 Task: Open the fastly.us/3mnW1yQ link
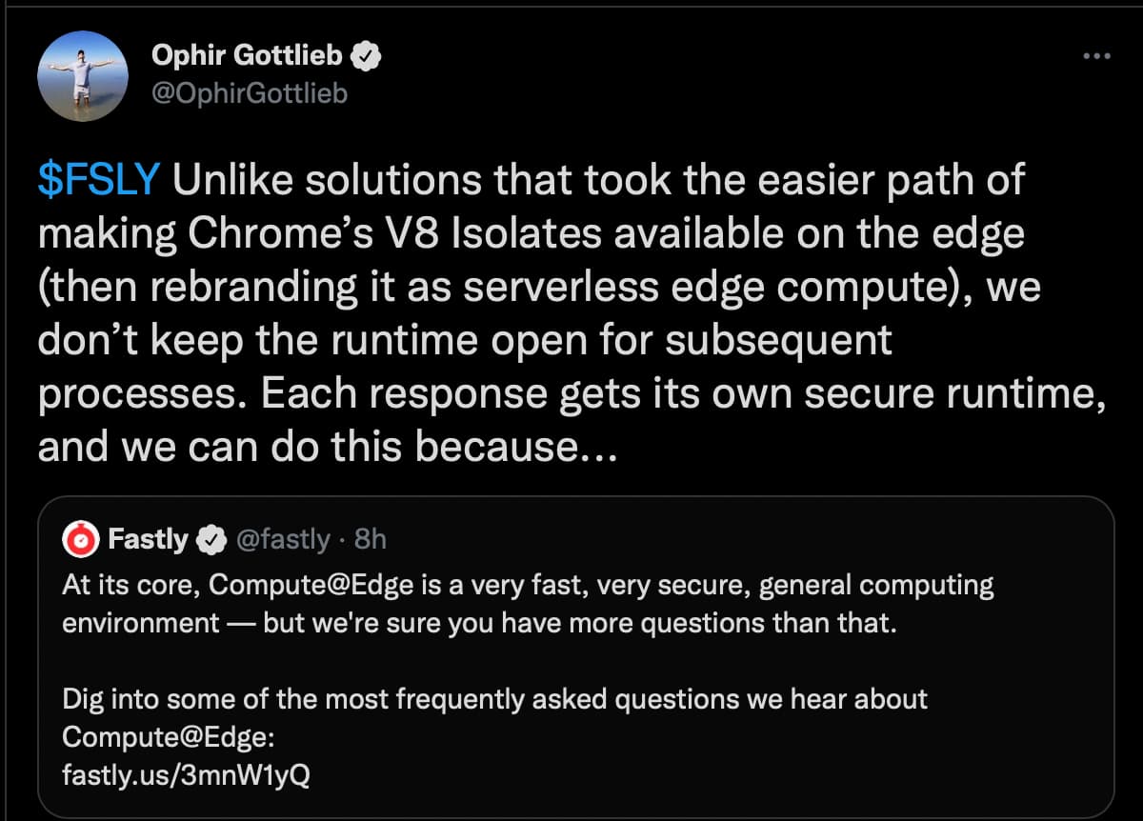coord(186,775)
